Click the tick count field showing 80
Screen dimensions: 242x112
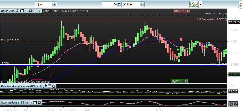coord(110,4)
